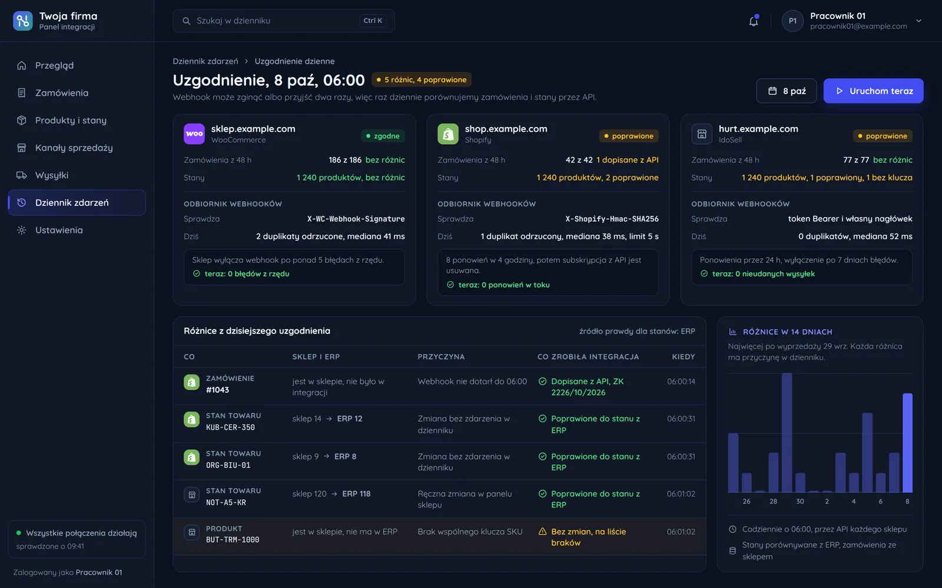Open Produkty i stany section
The width and height of the screenshot is (942, 588).
(77, 120)
